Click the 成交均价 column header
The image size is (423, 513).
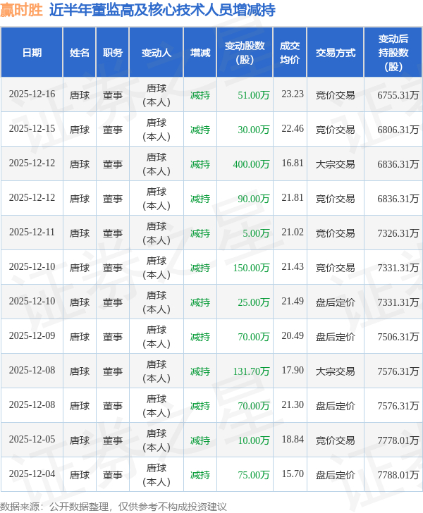click(x=290, y=53)
